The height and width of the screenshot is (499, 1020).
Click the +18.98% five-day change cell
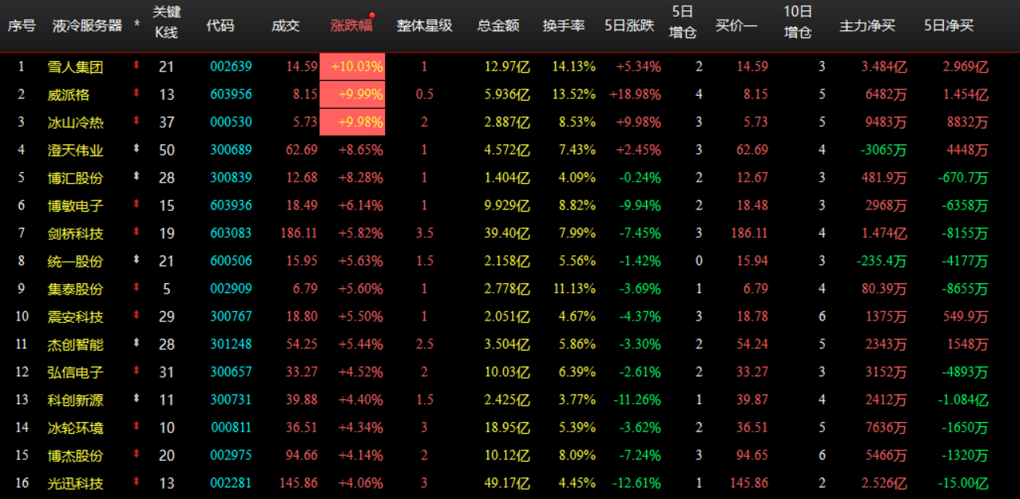pos(635,94)
